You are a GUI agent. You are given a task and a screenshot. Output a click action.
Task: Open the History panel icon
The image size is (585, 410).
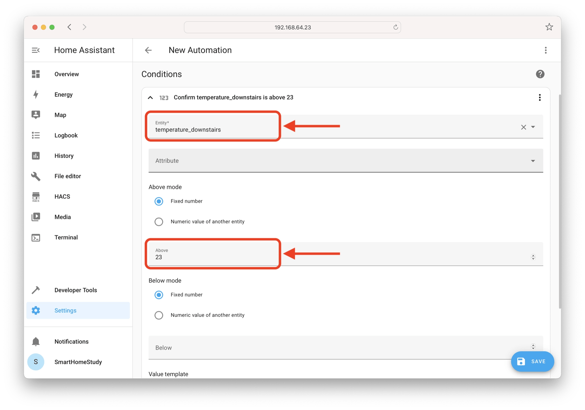tap(36, 156)
